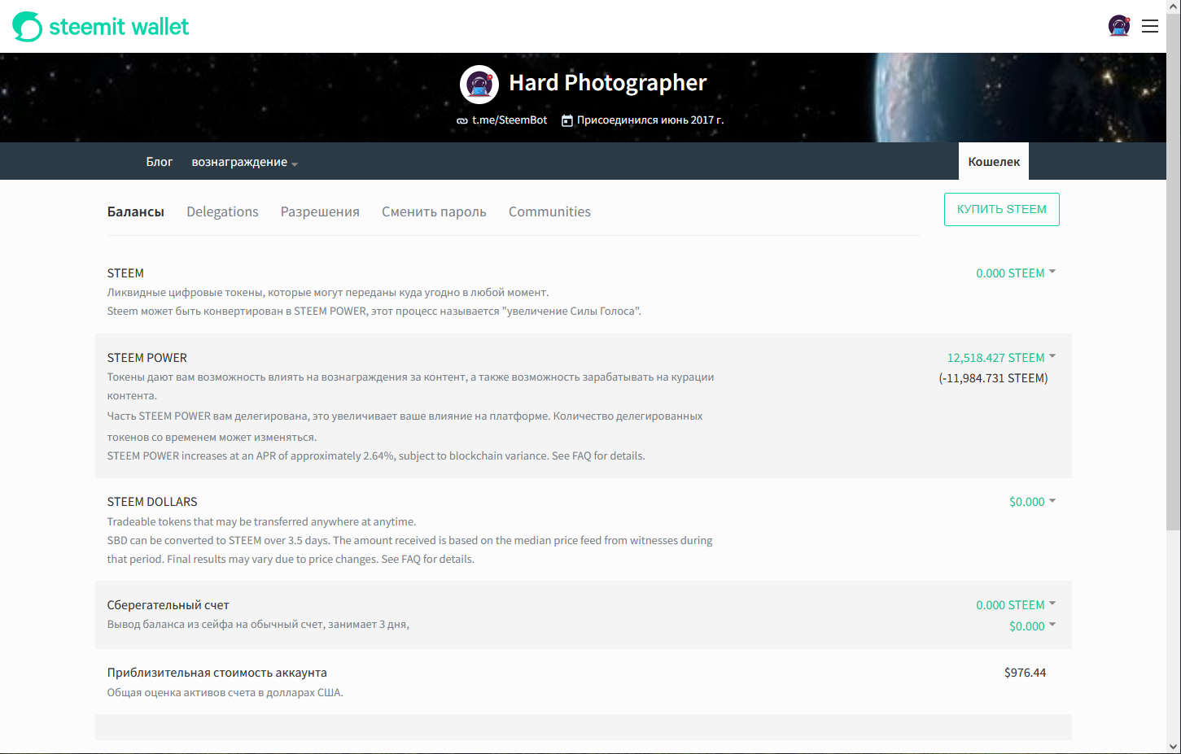Open the user avatar in top bar

(x=1119, y=26)
